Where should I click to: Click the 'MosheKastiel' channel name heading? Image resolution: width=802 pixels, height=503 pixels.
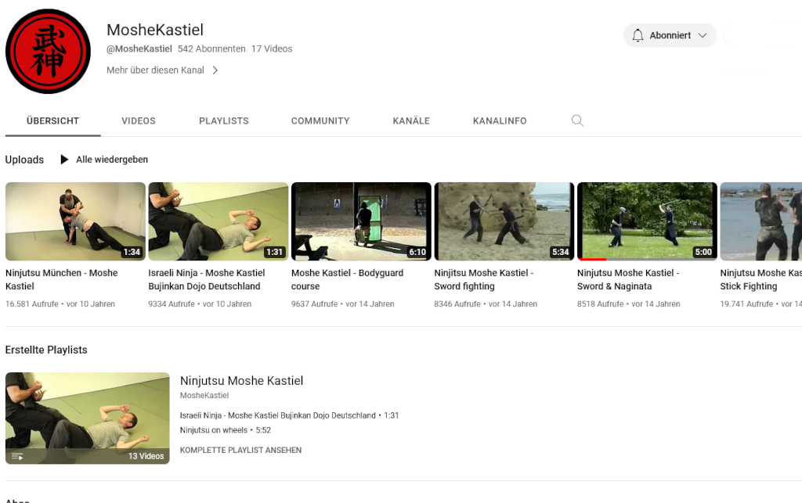coord(155,30)
